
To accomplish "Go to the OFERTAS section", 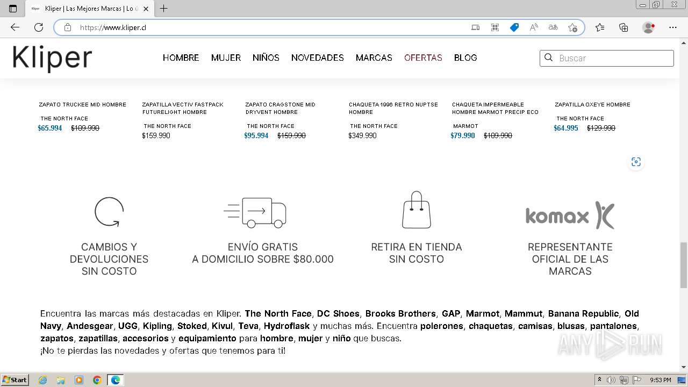I will (423, 58).
